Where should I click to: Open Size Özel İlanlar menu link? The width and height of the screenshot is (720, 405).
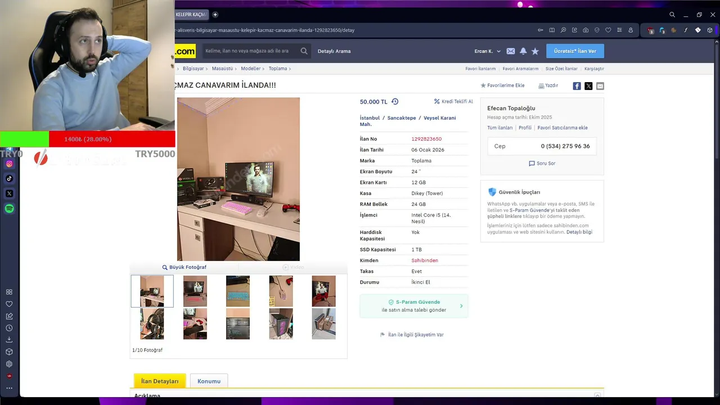(561, 69)
